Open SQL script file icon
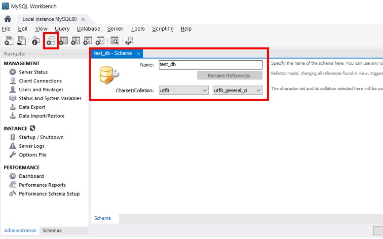The image size is (383, 239). click(x=21, y=40)
